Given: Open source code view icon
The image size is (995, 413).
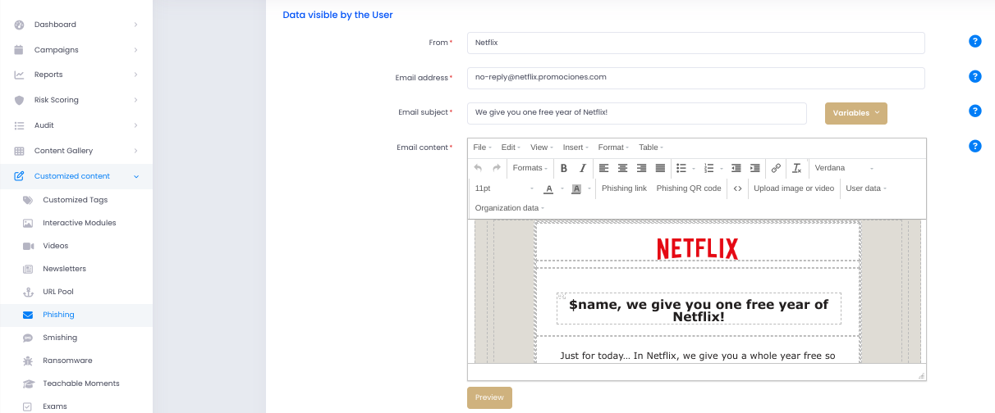Looking at the screenshot, I should click(x=737, y=188).
